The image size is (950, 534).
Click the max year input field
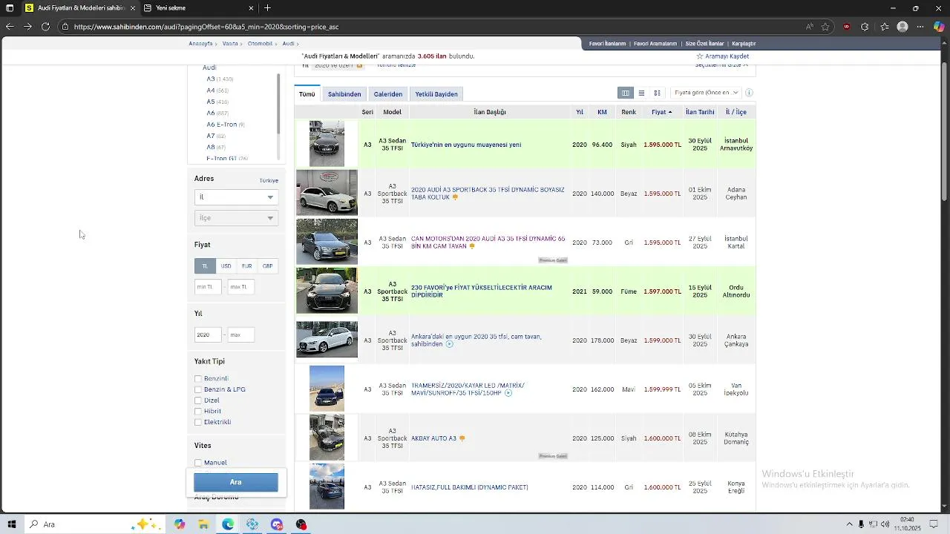pyautogui.click(x=241, y=335)
